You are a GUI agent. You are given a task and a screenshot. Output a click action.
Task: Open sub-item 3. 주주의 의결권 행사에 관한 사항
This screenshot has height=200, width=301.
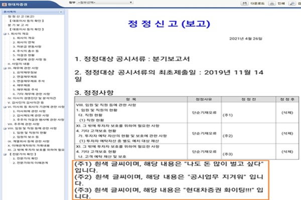(x=39, y=120)
